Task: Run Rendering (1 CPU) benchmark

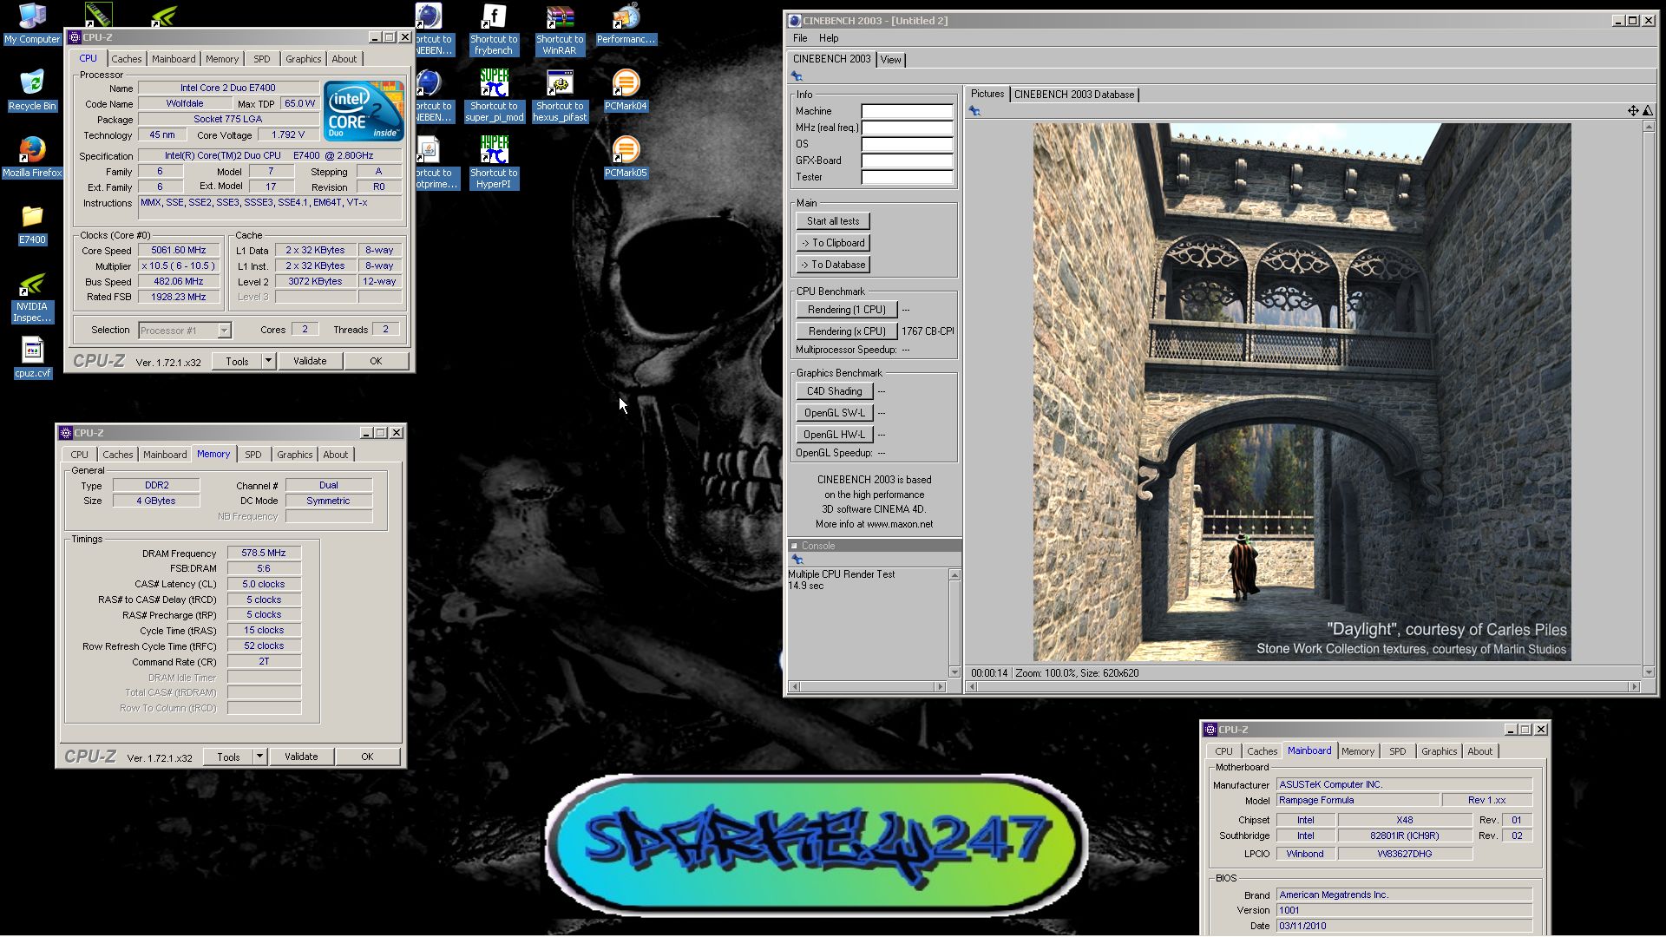Action: pos(846,310)
